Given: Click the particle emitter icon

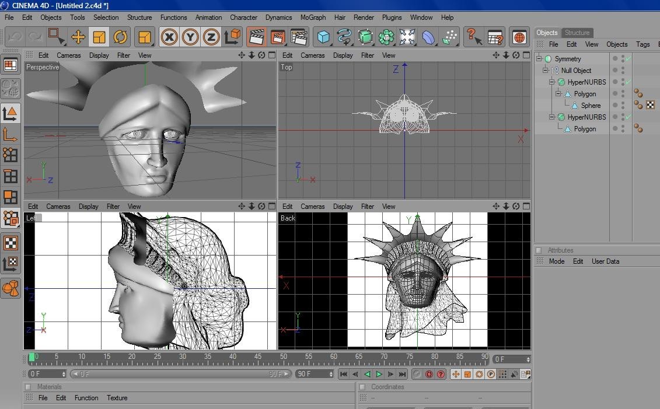Looking at the screenshot, I should pos(449,37).
